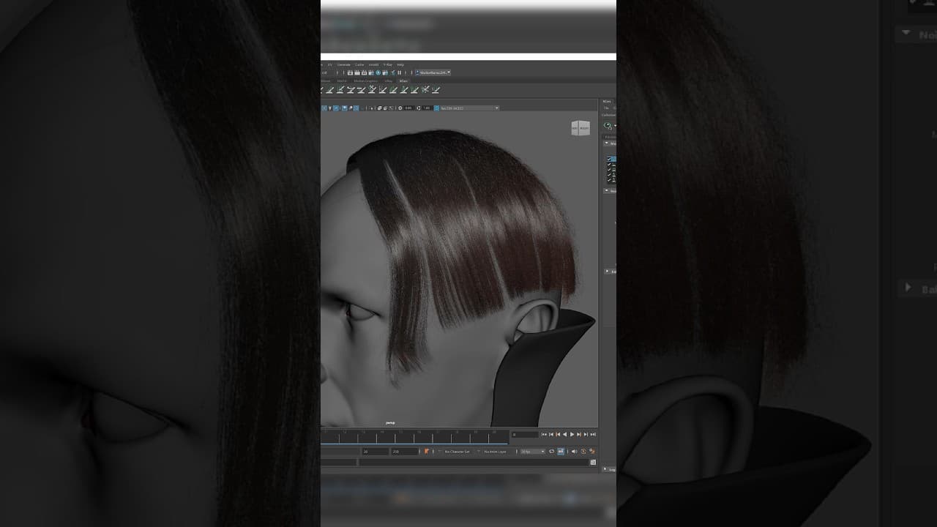Screen dimensions: 937x527
Task: Click the viewport gamma icon
Action: pyautogui.click(x=419, y=108)
